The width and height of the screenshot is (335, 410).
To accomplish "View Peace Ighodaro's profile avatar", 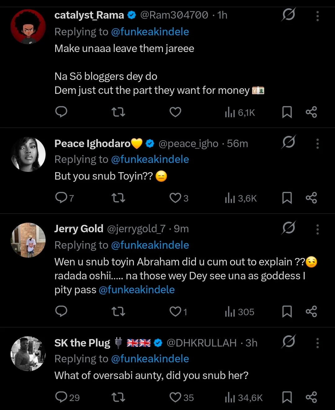I will pyautogui.click(x=28, y=154).
